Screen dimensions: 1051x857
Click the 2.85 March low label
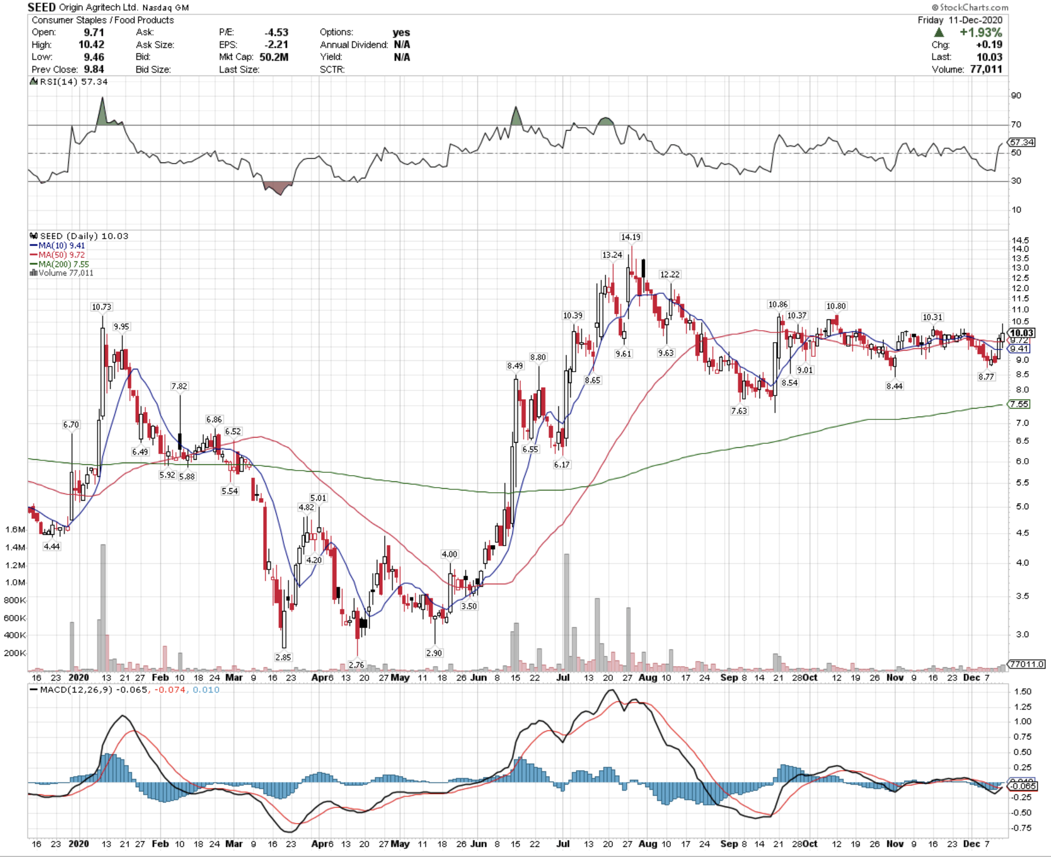[x=283, y=657]
